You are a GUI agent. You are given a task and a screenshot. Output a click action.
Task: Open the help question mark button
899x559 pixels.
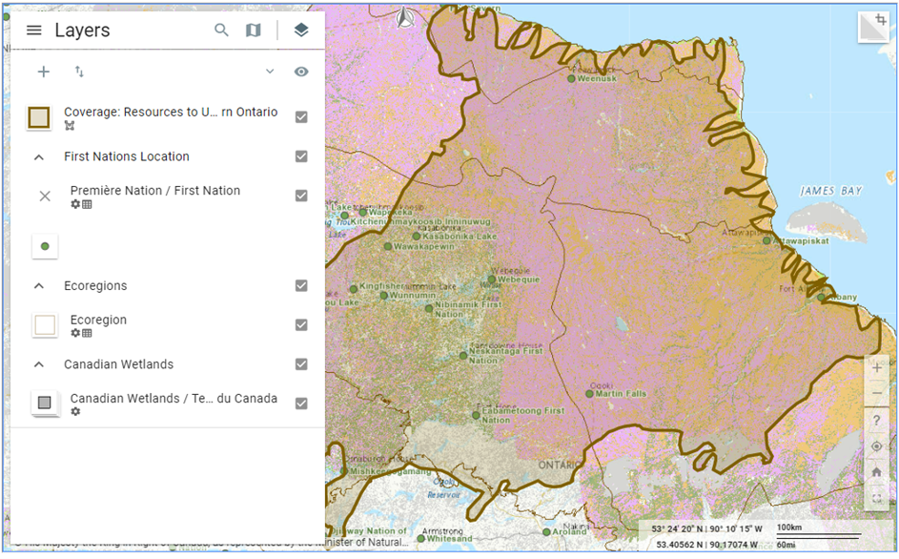(x=876, y=421)
